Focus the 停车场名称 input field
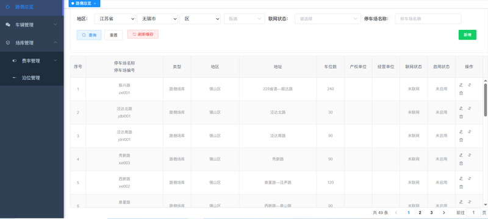This screenshot has width=488, height=219. 428,19
